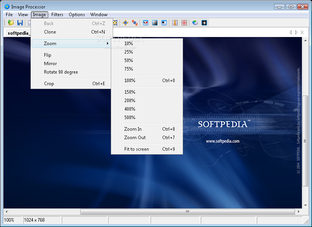Click the four-arrow move toolbar icon
The height and width of the screenshot is (227, 312).
pyautogui.click(x=125, y=23)
